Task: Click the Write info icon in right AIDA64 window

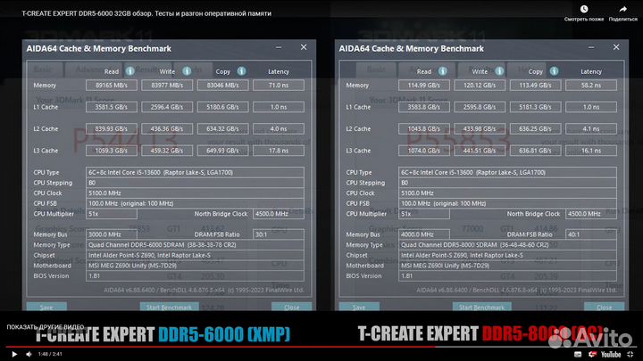Action: (499, 71)
